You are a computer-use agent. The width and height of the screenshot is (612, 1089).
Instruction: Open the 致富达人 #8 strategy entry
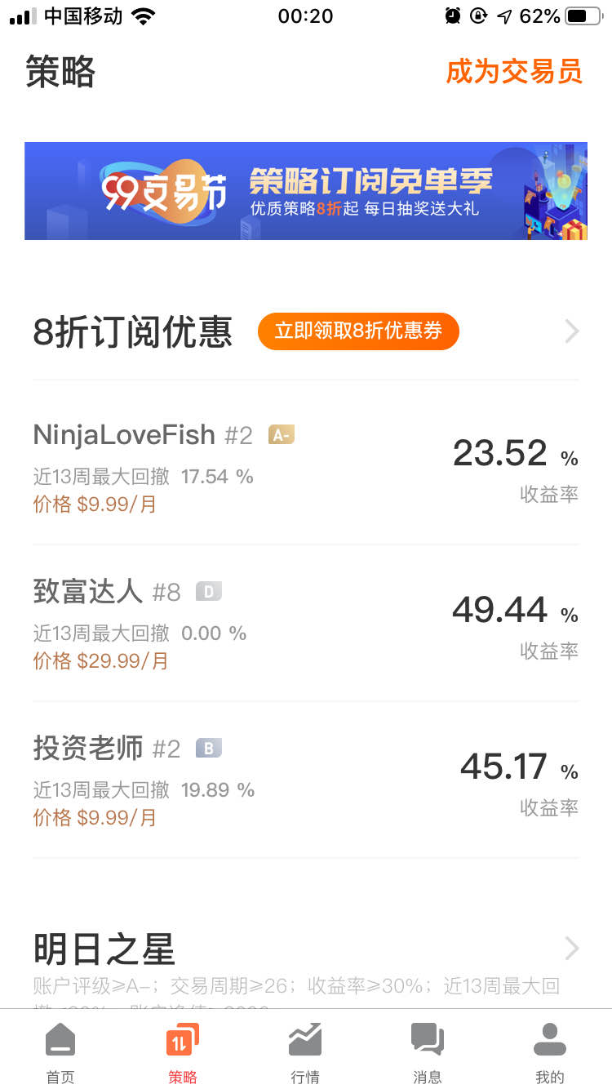click(x=306, y=624)
